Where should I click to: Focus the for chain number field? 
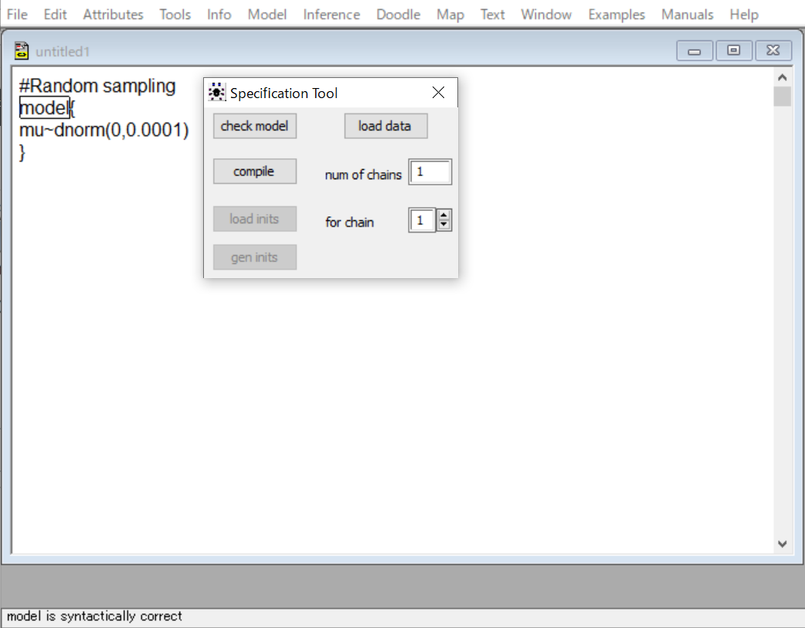(422, 220)
